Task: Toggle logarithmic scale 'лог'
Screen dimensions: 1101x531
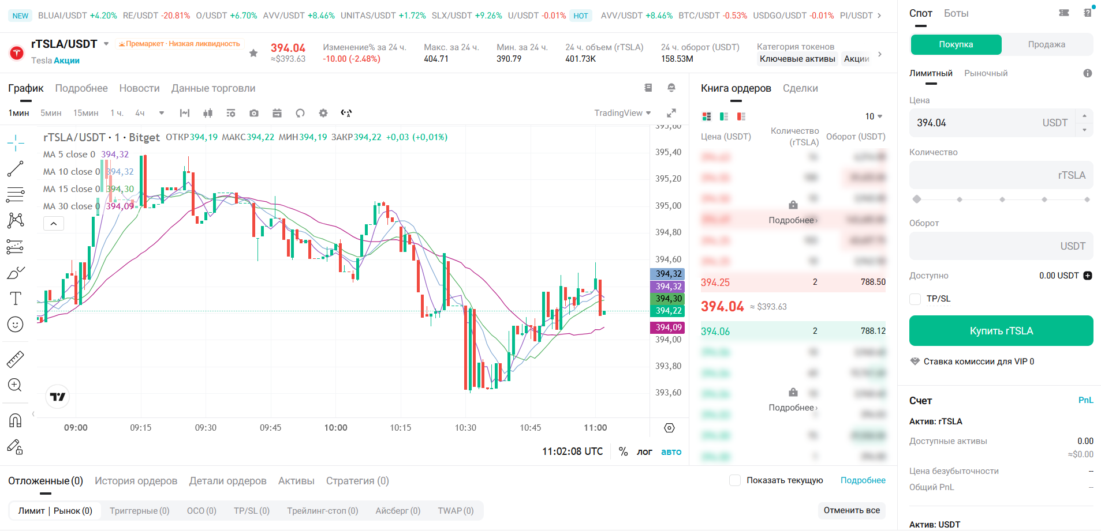Action: pos(644,451)
